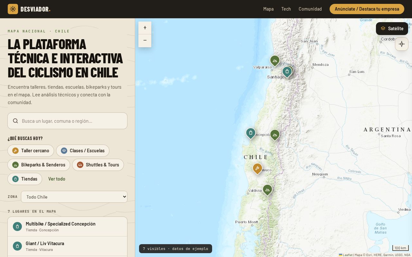The width and height of the screenshot is (412, 257).
Task: Click the DESVIADOR brand name
Action: [x=35, y=9]
